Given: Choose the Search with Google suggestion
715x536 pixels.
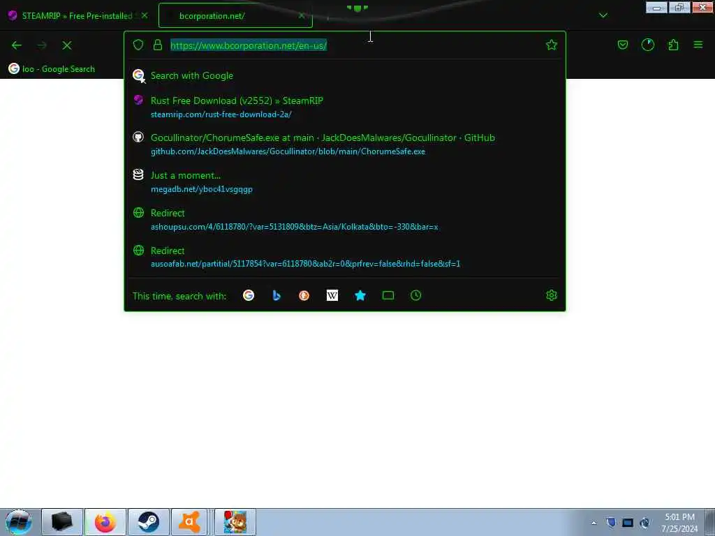Looking at the screenshot, I should pos(345,75).
